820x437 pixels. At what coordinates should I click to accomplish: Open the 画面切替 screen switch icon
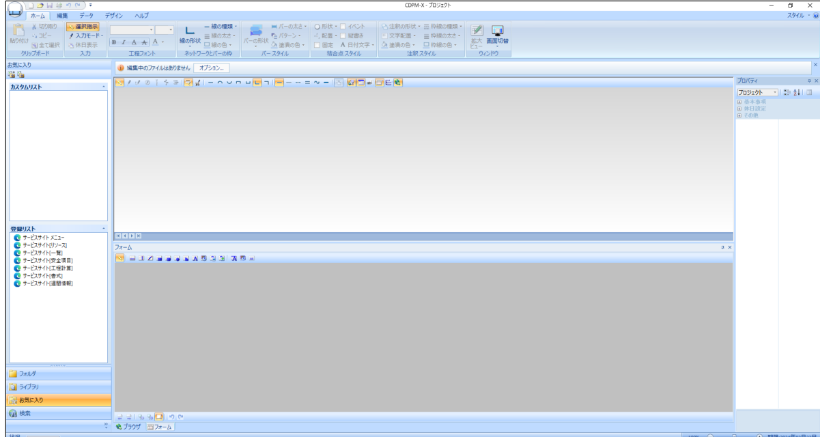(x=497, y=35)
